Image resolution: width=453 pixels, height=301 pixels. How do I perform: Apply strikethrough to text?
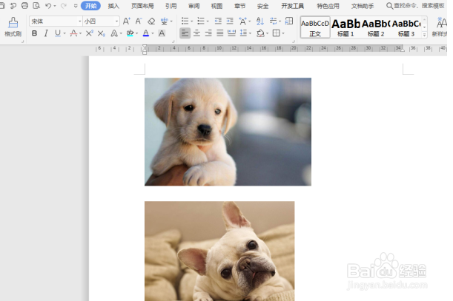coord(73,33)
